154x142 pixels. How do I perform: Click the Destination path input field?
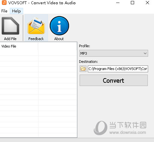[118, 69]
